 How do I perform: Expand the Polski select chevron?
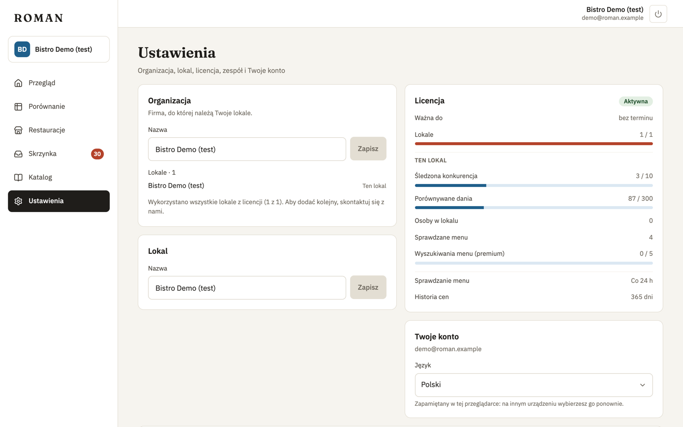pyautogui.click(x=642, y=385)
